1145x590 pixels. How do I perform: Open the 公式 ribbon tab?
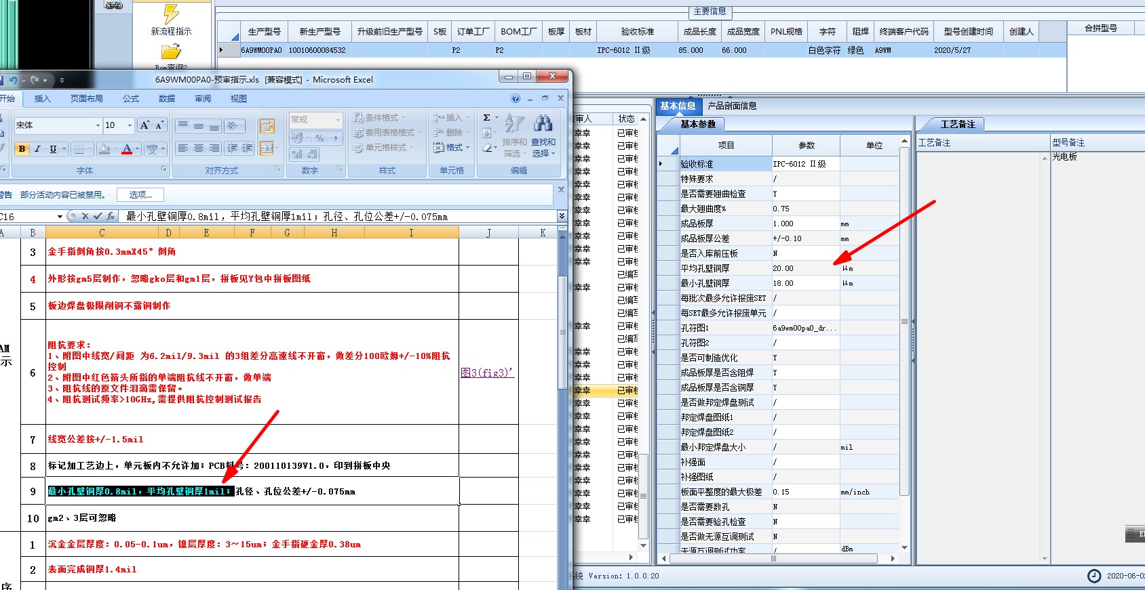tap(131, 99)
